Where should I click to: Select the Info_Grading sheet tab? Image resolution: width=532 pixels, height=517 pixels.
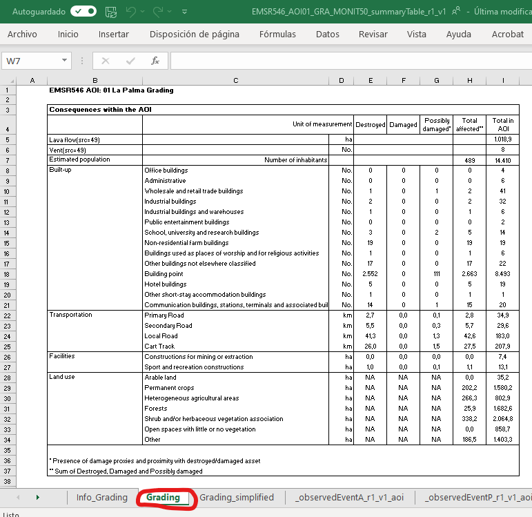102,497
